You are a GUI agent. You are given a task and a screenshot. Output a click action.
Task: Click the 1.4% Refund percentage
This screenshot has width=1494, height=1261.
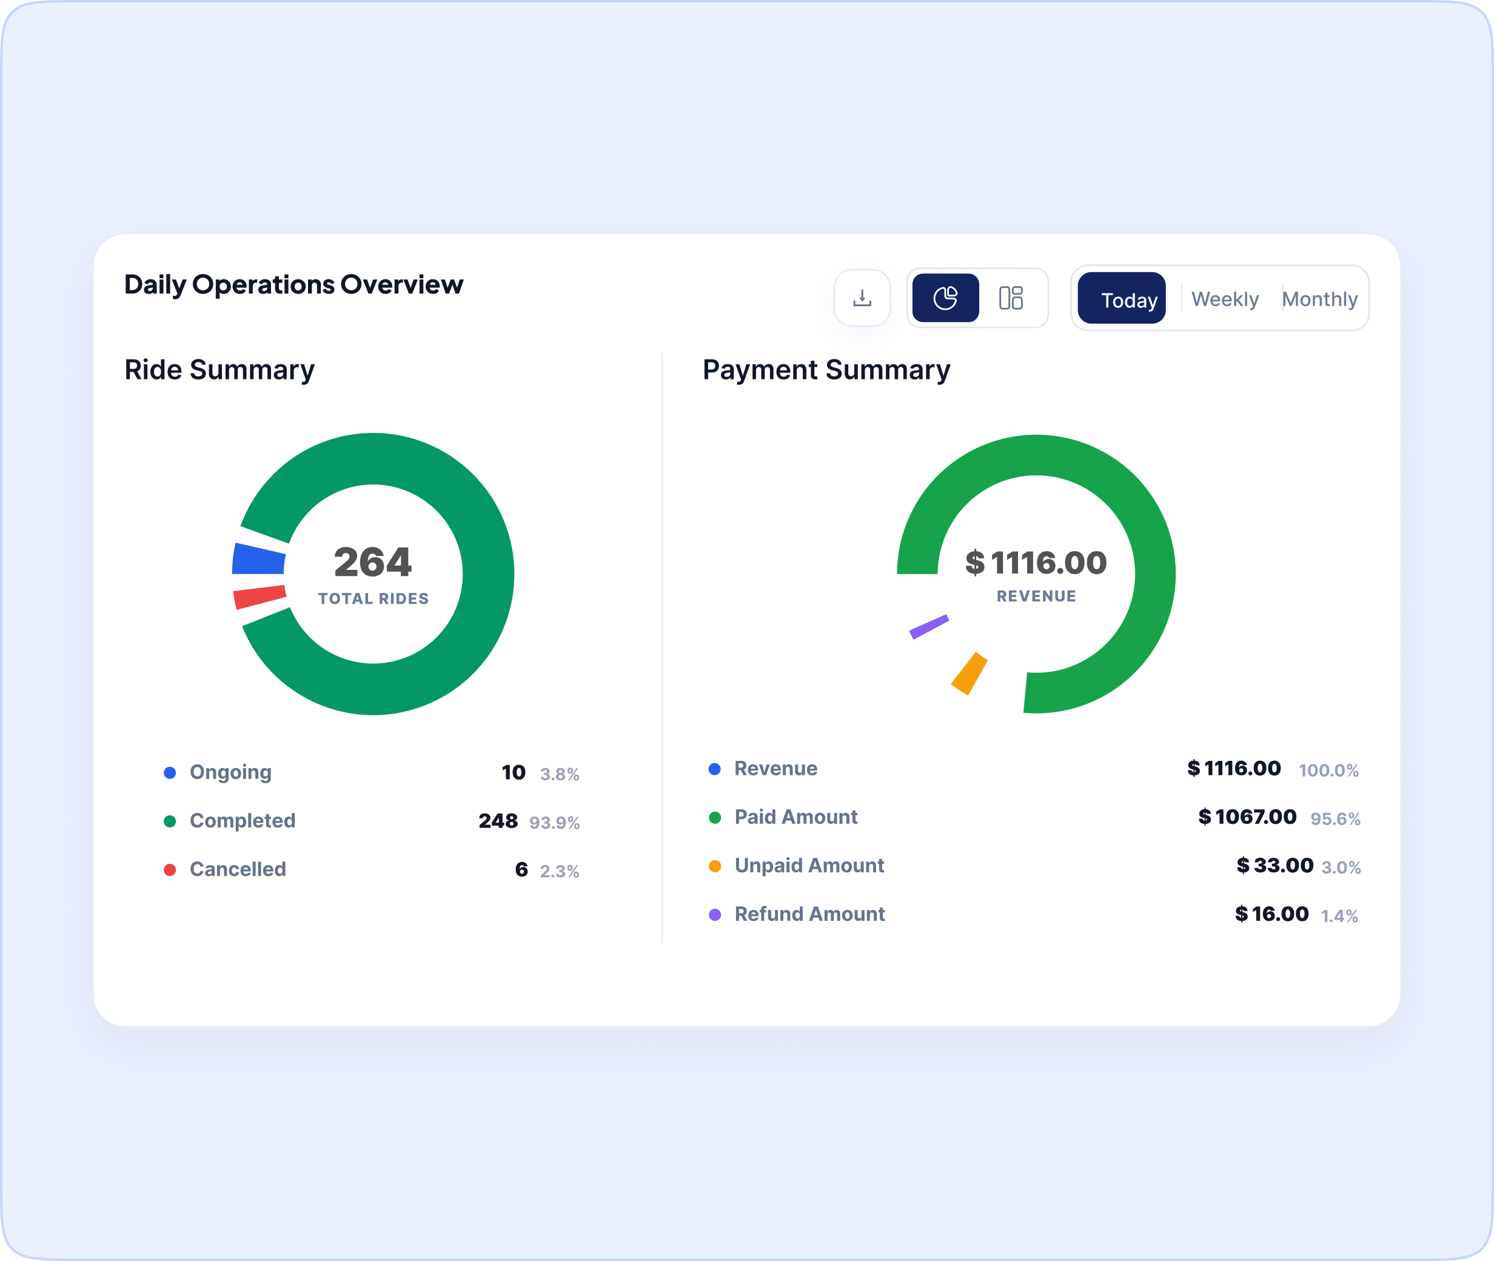1339,917
